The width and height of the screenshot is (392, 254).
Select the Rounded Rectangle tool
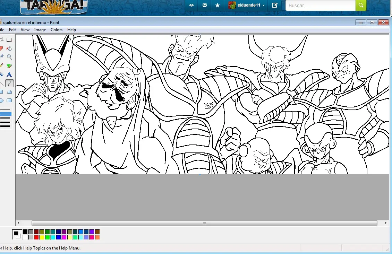click(9, 100)
